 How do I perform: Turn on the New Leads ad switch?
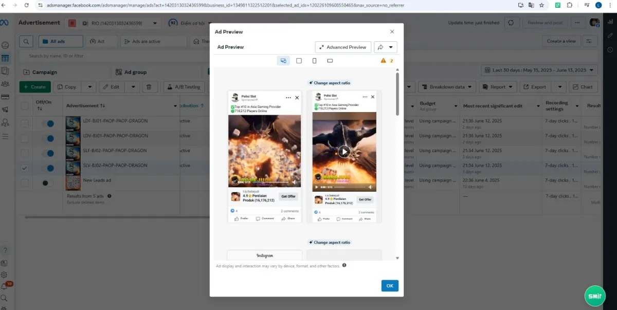[x=48, y=183]
